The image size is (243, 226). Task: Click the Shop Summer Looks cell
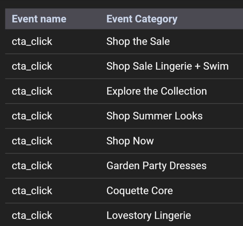tap(154, 116)
